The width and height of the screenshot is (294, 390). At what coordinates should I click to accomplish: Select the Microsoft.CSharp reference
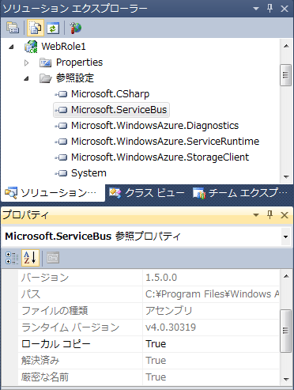point(110,94)
